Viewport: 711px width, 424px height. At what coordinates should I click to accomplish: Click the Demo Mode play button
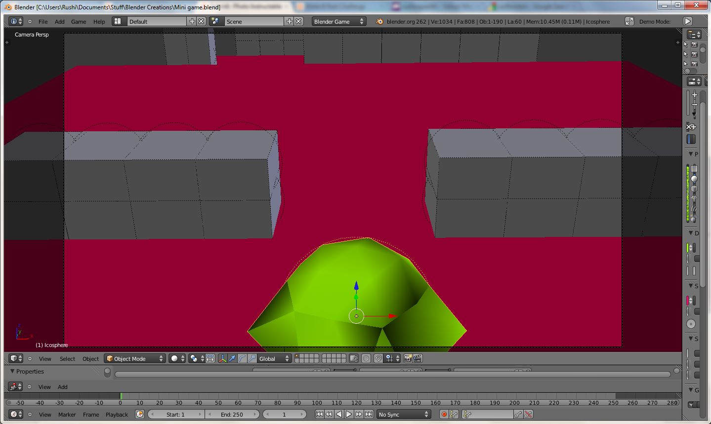[x=687, y=21]
